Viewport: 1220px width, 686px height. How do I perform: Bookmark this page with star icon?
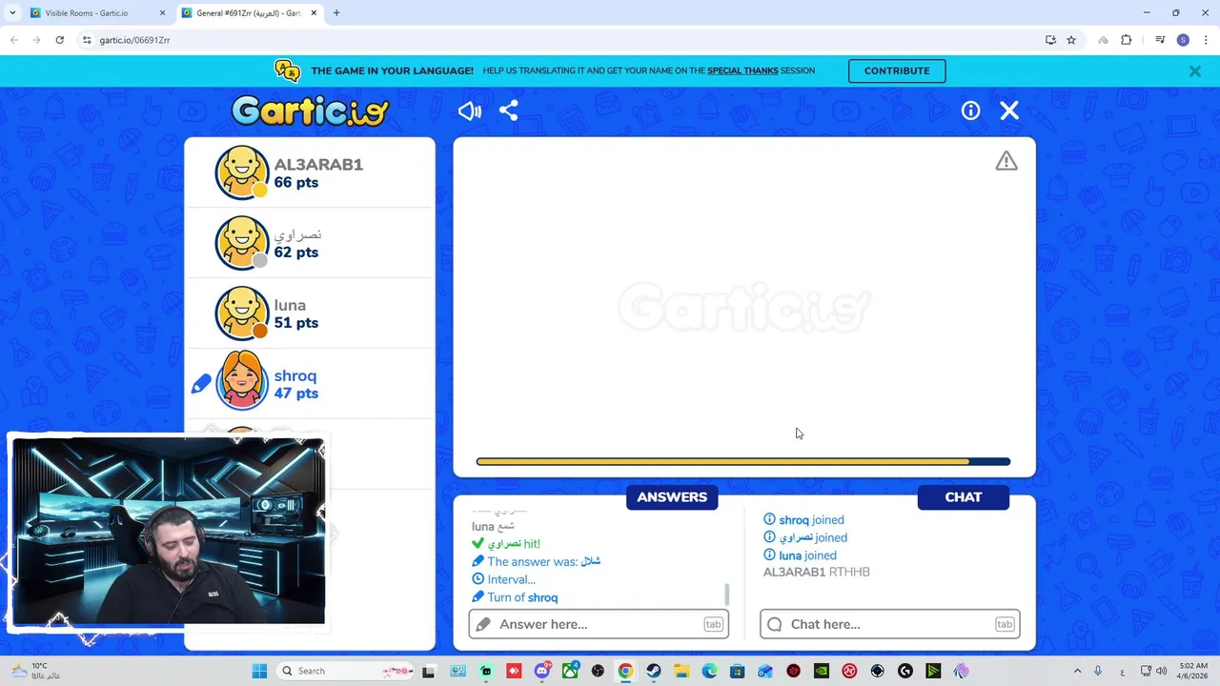pos(1071,40)
